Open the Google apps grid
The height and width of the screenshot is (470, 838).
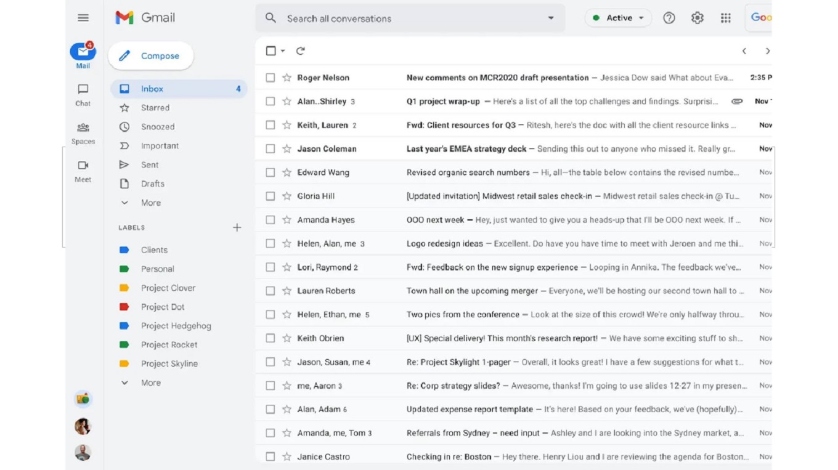pos(725,18)
